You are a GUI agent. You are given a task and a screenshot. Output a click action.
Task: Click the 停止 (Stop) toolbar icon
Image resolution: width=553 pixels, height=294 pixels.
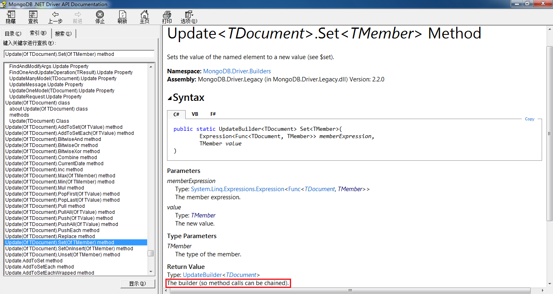click(x=100, y=17)
